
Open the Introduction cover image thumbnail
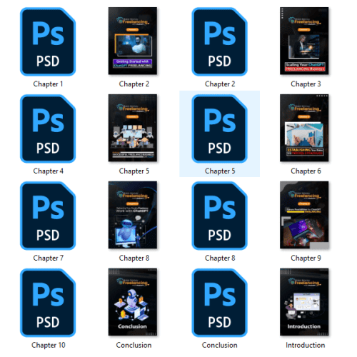click(x=304, y=302)
